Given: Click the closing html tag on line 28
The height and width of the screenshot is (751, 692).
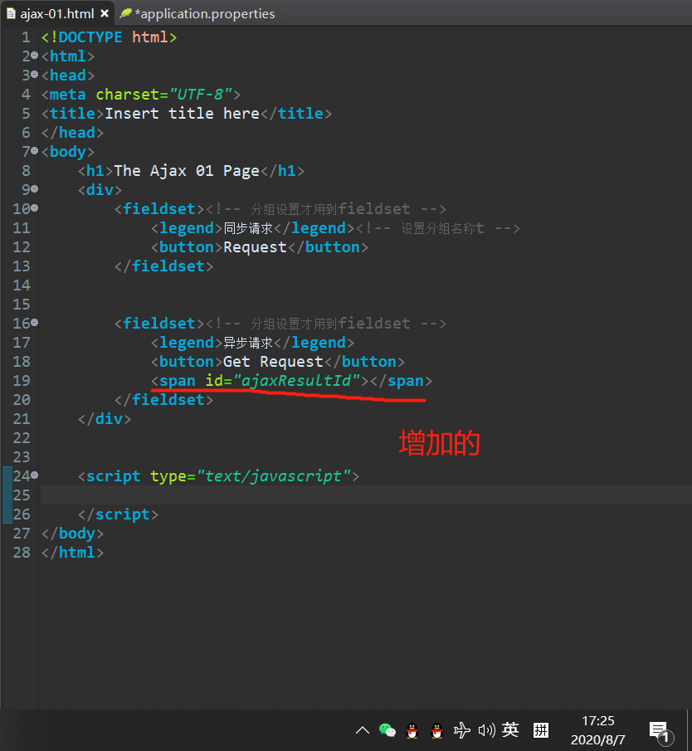Looking at the screenshot, I should click(72, 553).
